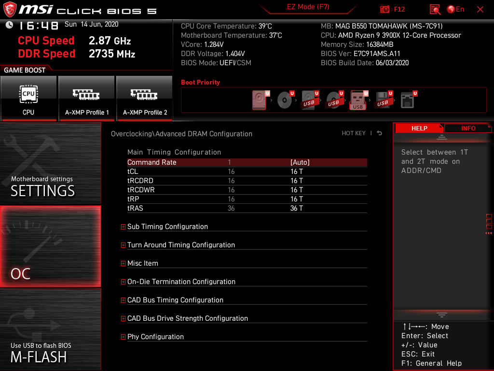Viewport: 494px width, 371px height.
Task: Change language via the En globe icon
Action: click(x=455, y=10)
